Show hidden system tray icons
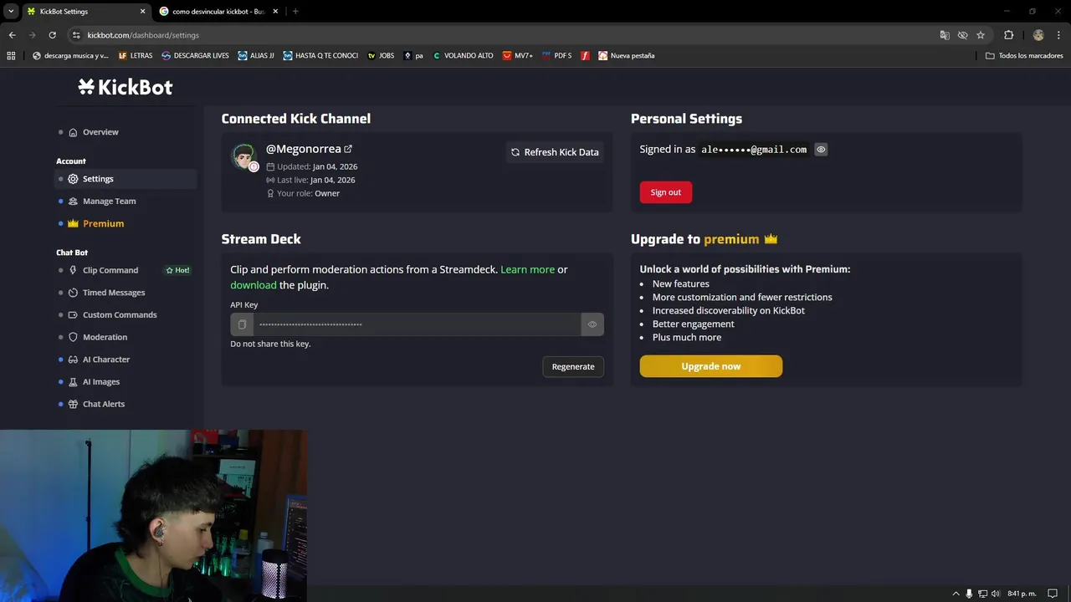The height and width of the screenshot is (602, 1071). coord(956,594)
